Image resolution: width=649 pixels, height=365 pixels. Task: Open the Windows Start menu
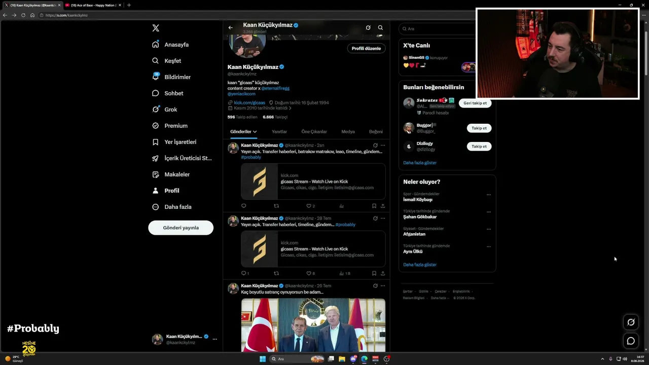point(263,359)
